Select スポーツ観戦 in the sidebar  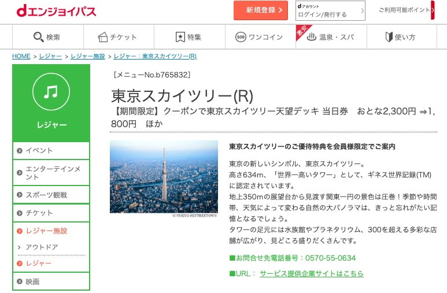51,194
